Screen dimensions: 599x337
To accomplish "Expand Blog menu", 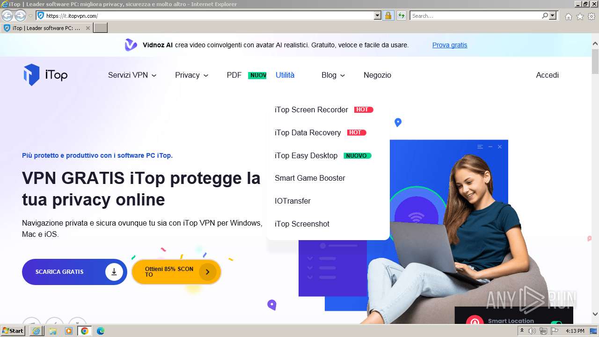I will 333,75.
